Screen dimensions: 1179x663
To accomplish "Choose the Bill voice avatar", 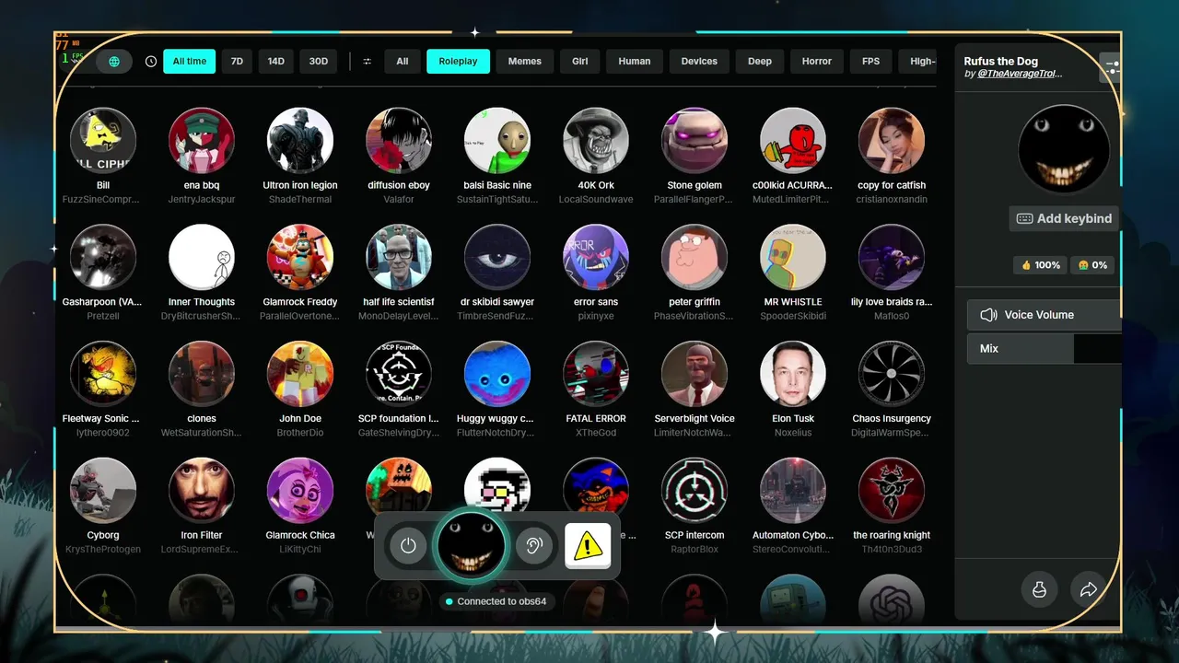I will pyautogui.click(x=103, y=141).
